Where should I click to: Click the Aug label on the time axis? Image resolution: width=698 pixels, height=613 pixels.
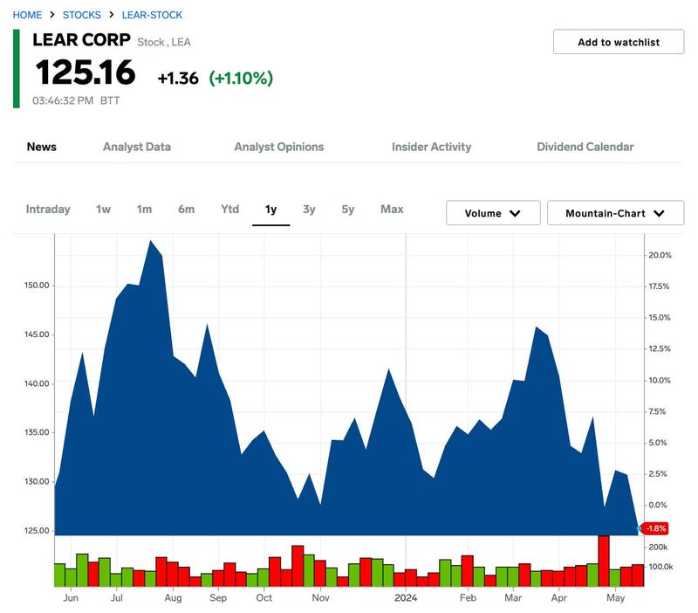(173, 598)
